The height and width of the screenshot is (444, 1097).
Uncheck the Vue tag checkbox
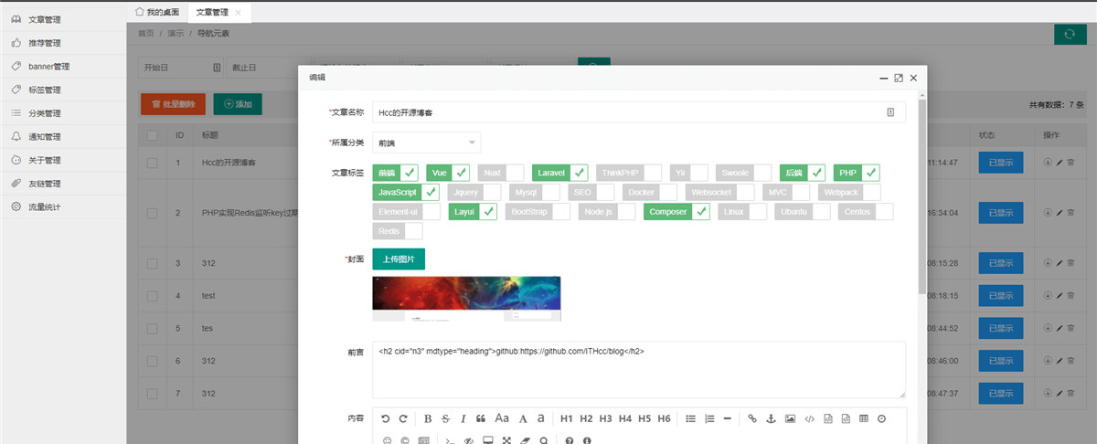(461, 173)
